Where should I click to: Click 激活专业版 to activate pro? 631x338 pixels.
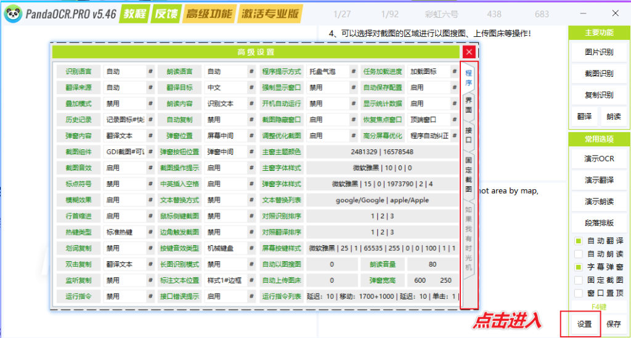(270, 14)
